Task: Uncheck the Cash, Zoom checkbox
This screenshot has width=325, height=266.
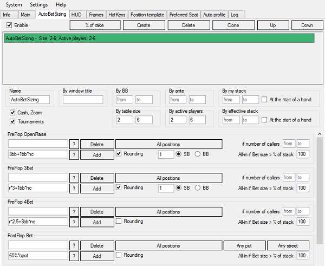Action: pyautogui.click(x=12, y=113)
